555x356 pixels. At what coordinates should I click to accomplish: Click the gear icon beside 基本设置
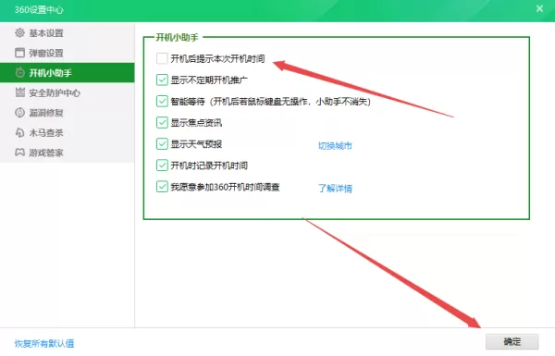(19, 33)
